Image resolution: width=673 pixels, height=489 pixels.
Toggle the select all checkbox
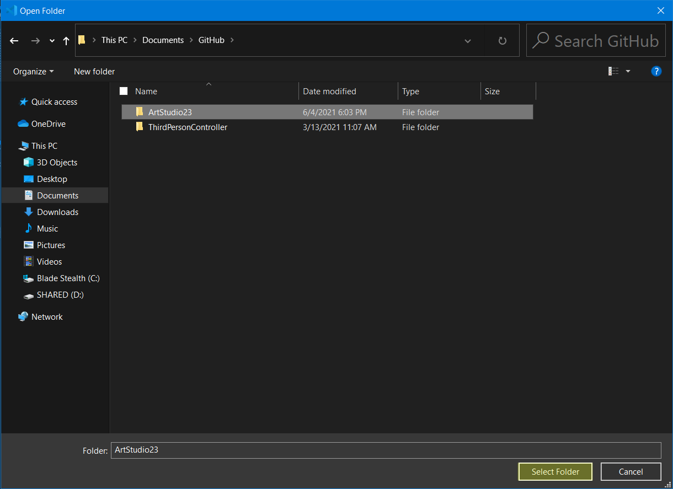pyautogui.click(x=124, y=91)
